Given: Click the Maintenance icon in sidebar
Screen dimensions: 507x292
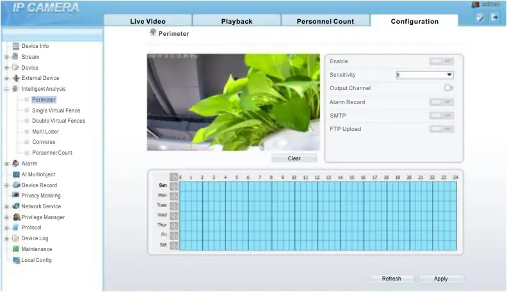Looking at the screenshot, I should pyautogui.click(x=15, y=249).
